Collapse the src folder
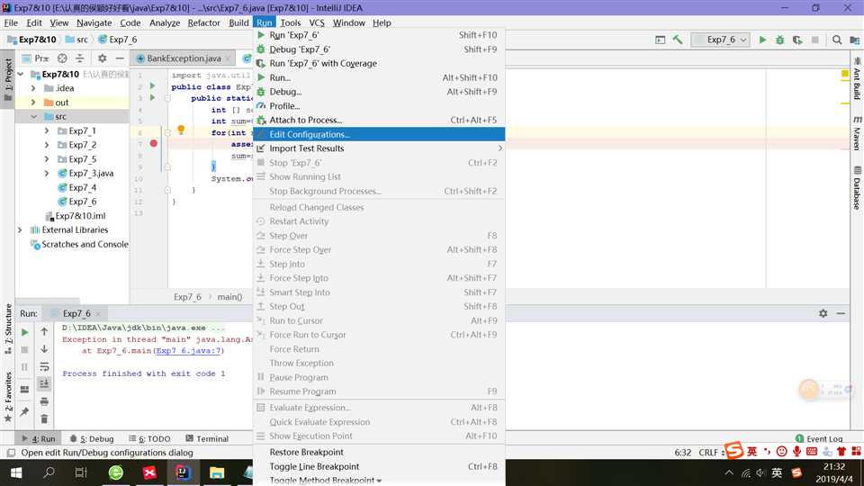Screen dimensions: 864x486 coord(33,117)
